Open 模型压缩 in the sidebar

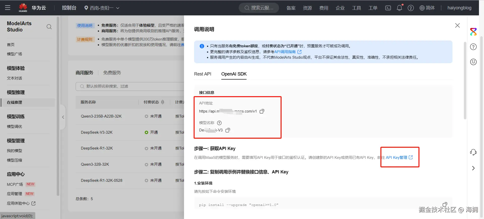click(x=15, y=160)
